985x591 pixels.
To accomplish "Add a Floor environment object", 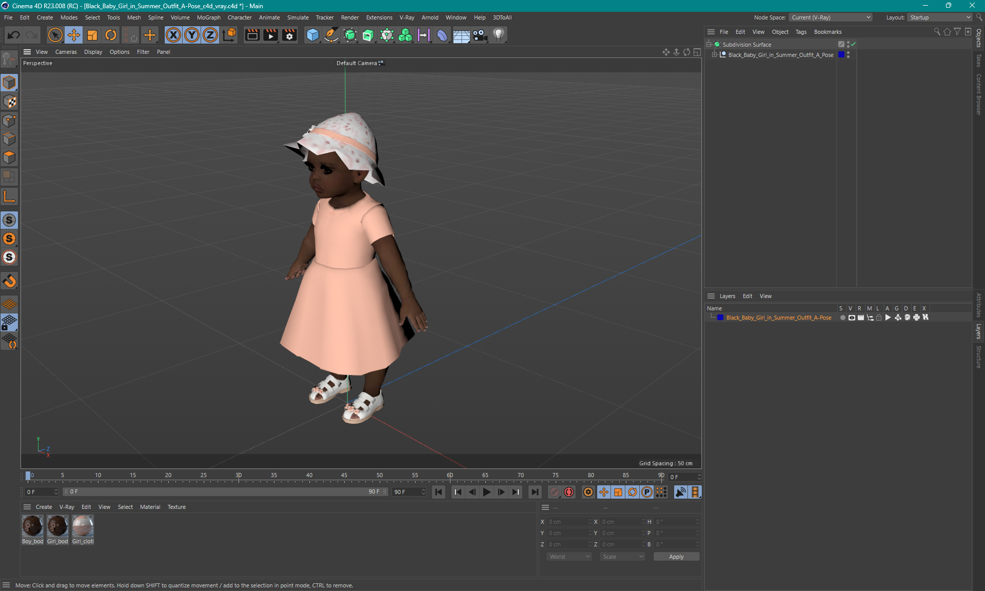I will 461,35.
